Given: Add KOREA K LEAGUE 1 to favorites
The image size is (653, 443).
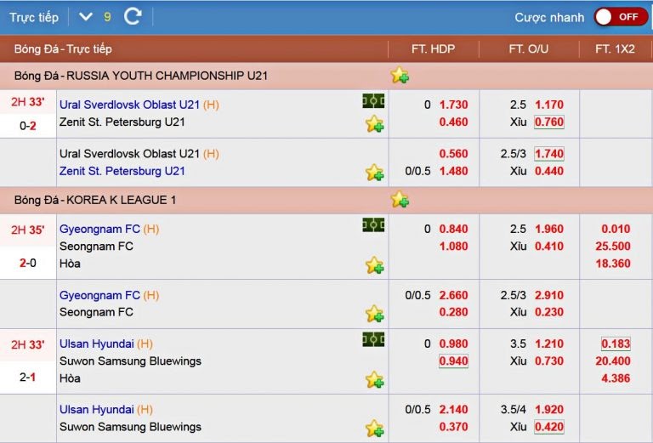Looking at the screenshot, I should 400,200.
